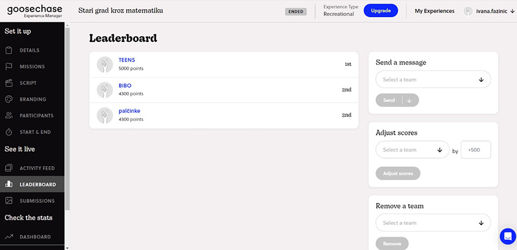The height and width of the screenshot is (250, 517).
Task: Open the chat support bubble icon
Action: tap(508, 236)
